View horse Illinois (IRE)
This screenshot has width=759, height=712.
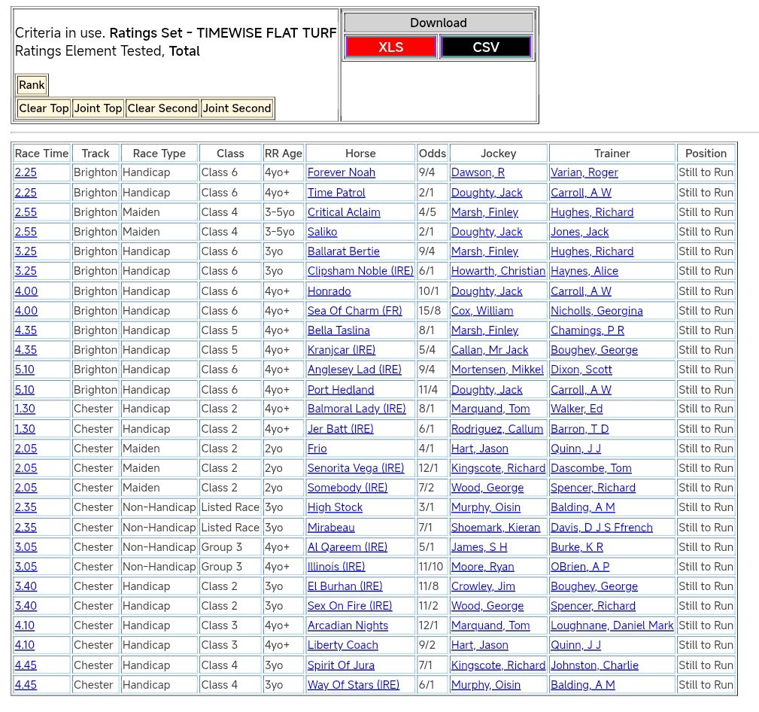click(x=335, y=567)
